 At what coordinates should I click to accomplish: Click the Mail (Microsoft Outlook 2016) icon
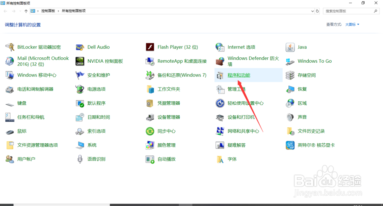[10, 61]
